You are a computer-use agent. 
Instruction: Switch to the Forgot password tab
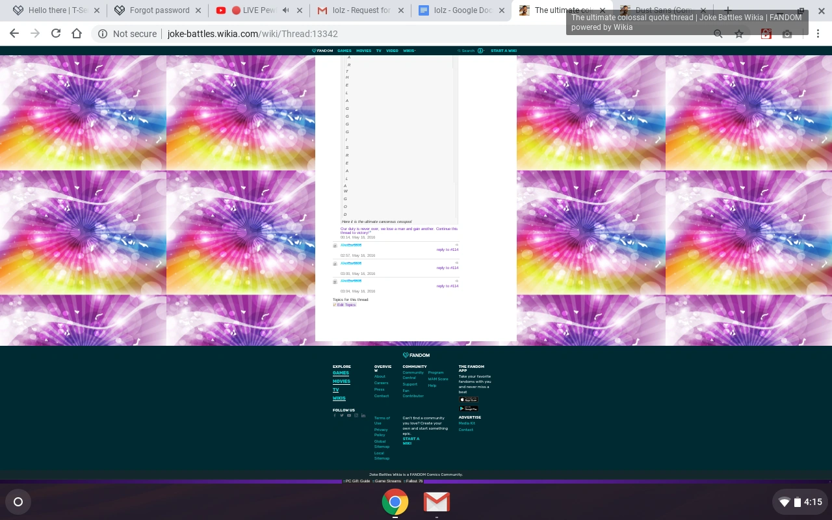[159, 10]
